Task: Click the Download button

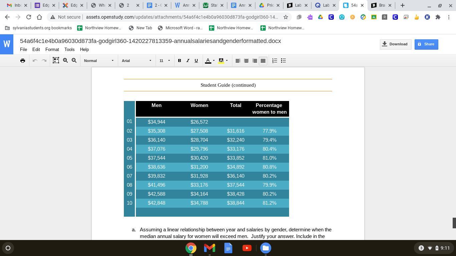Action: (x=395, y=44)
